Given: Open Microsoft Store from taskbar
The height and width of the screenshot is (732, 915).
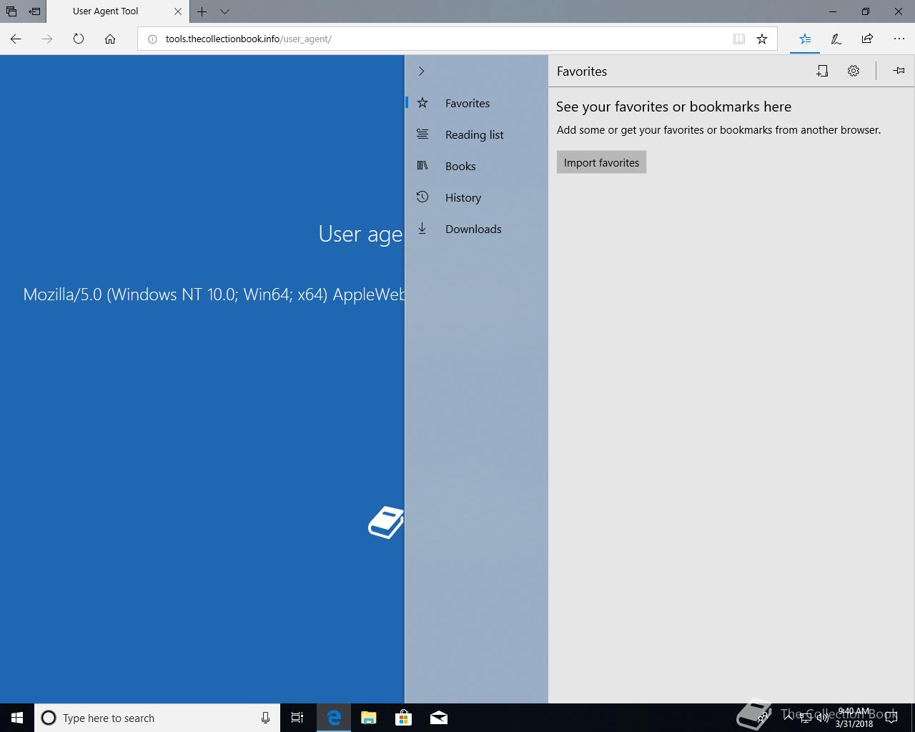Looking at the screenshot, I should tap(403, 718).
